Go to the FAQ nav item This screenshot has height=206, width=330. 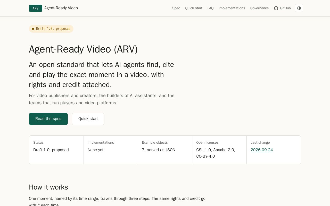[210, 8]
